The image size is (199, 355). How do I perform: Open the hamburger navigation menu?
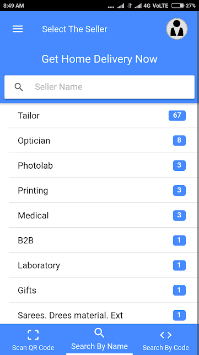(18, 29)
